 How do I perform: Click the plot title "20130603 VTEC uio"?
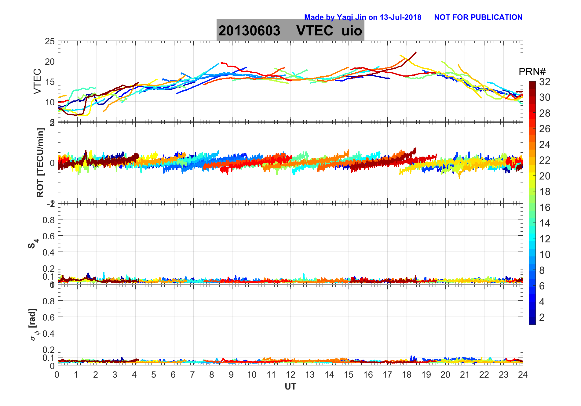(x=290, y=31)
